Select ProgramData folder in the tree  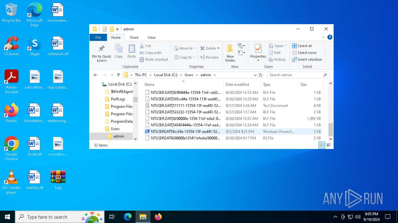click(x=122, y=121)
